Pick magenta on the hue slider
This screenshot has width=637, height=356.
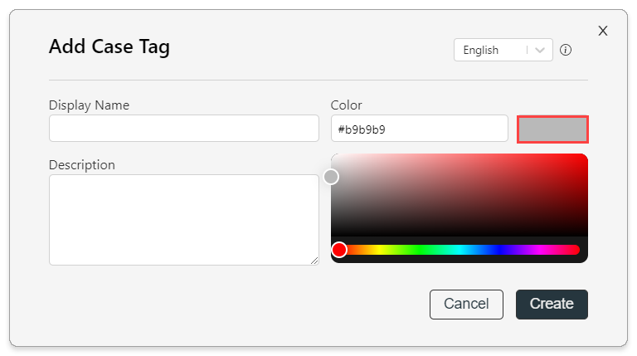(x=539, y=250)
